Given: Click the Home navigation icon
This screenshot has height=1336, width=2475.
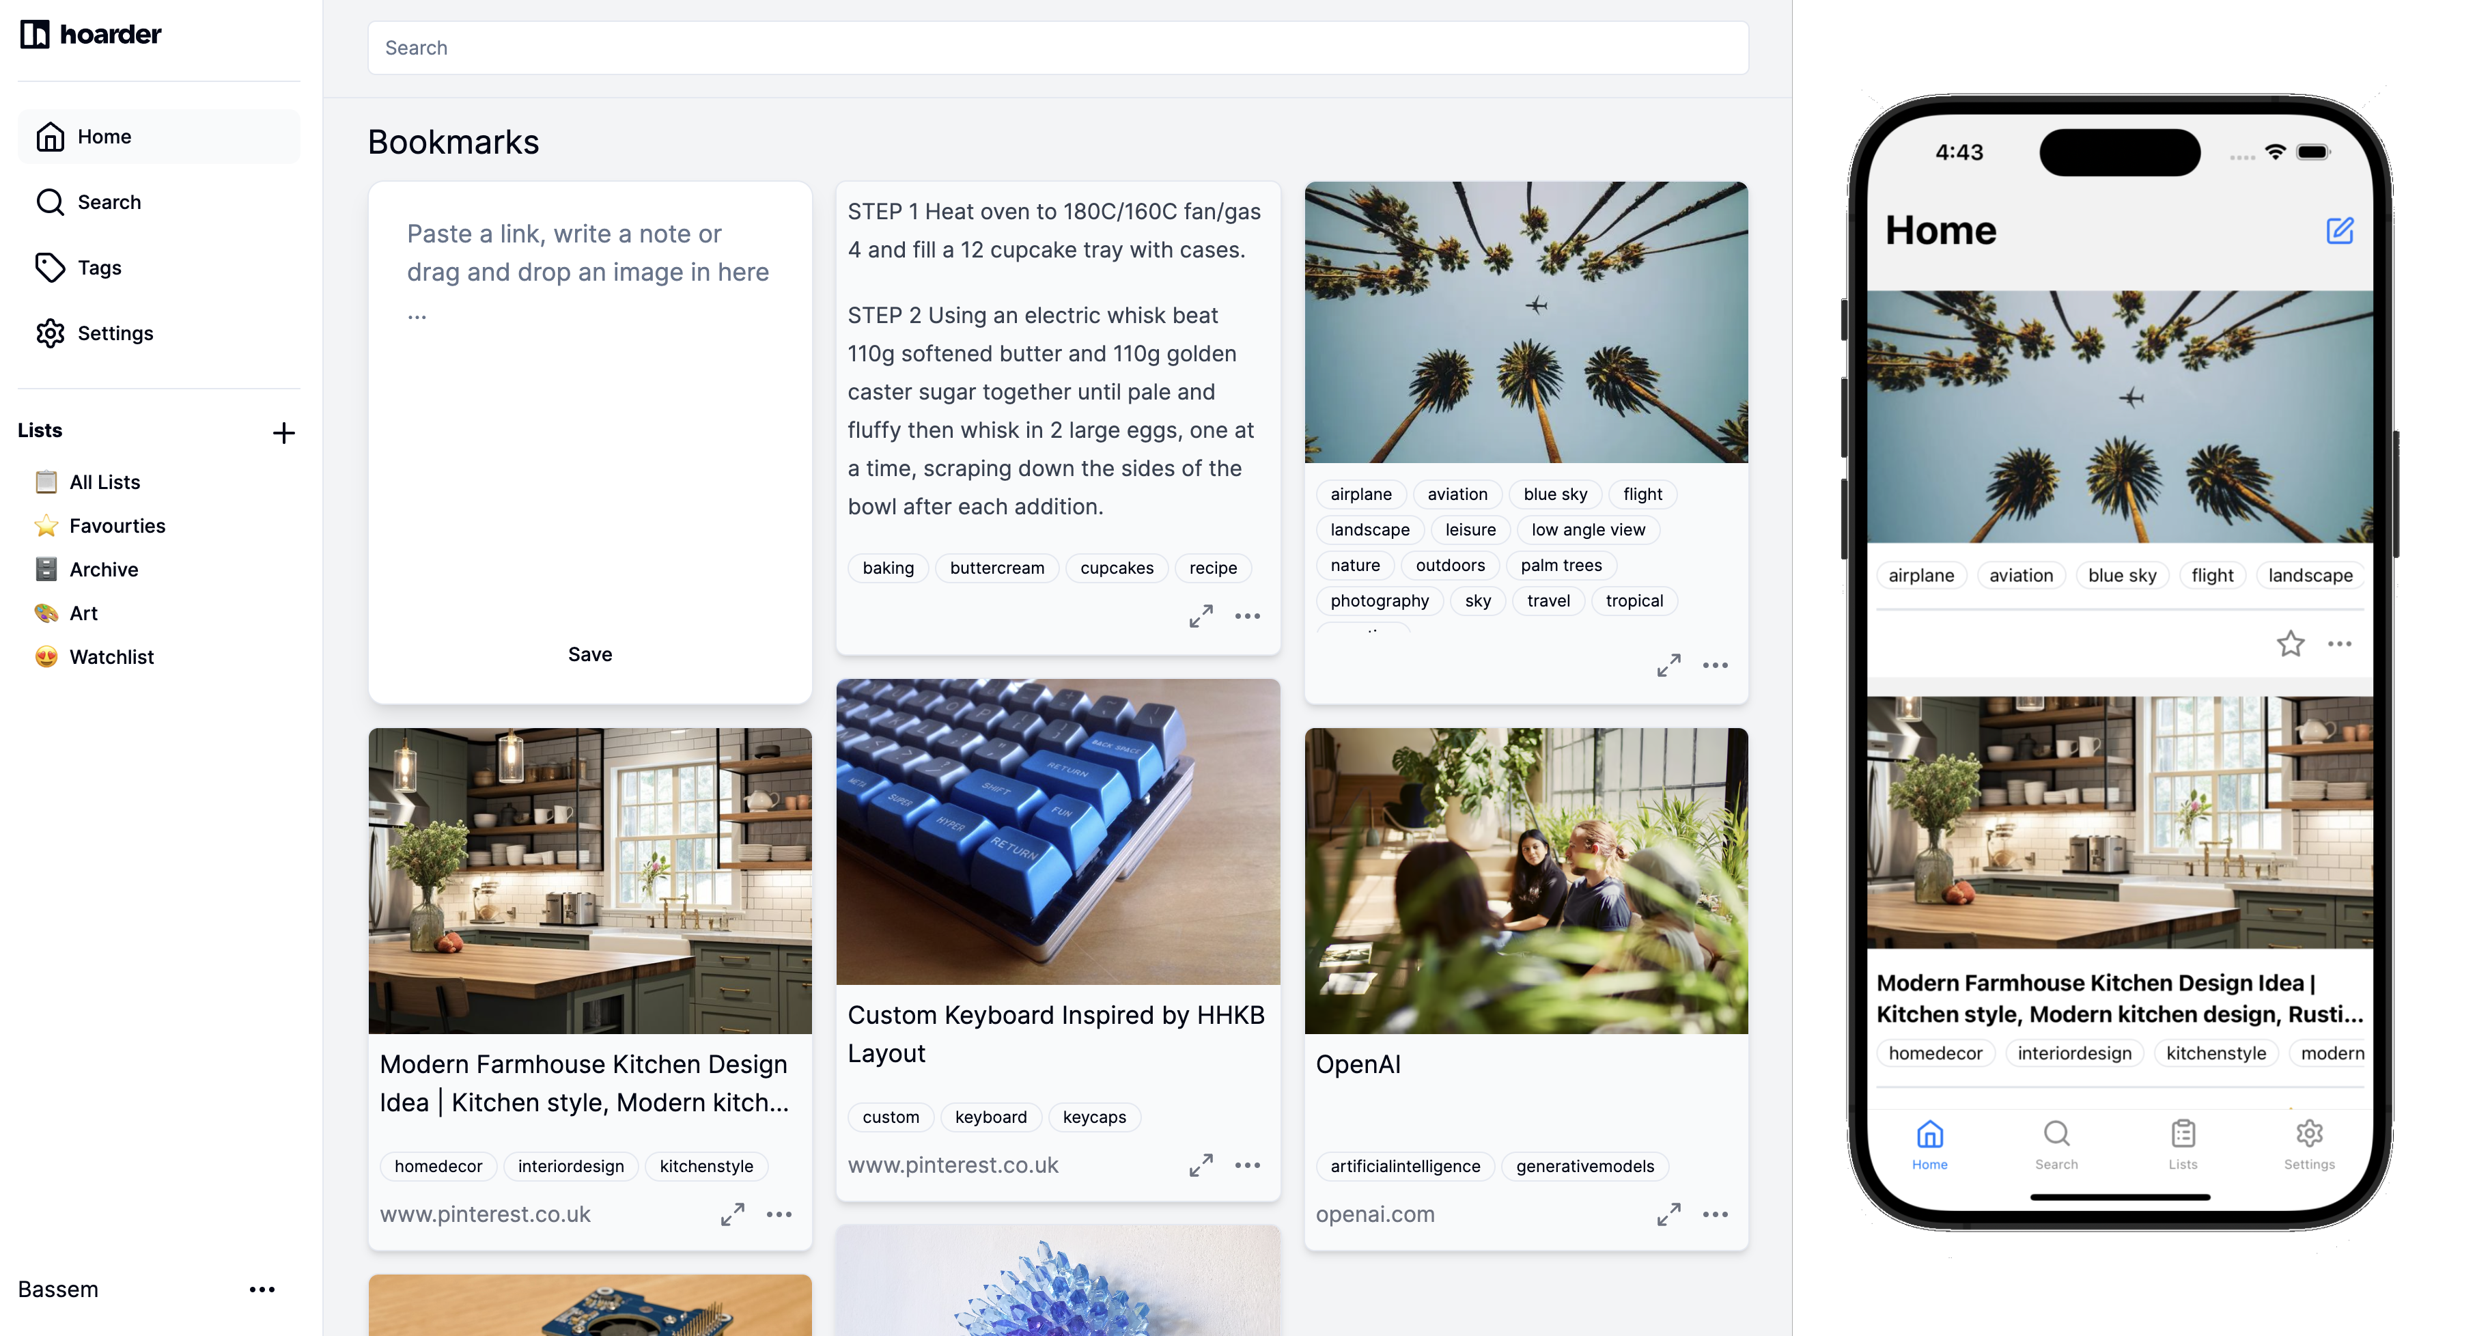Looking at the screenshot, I should coord(49,135).
